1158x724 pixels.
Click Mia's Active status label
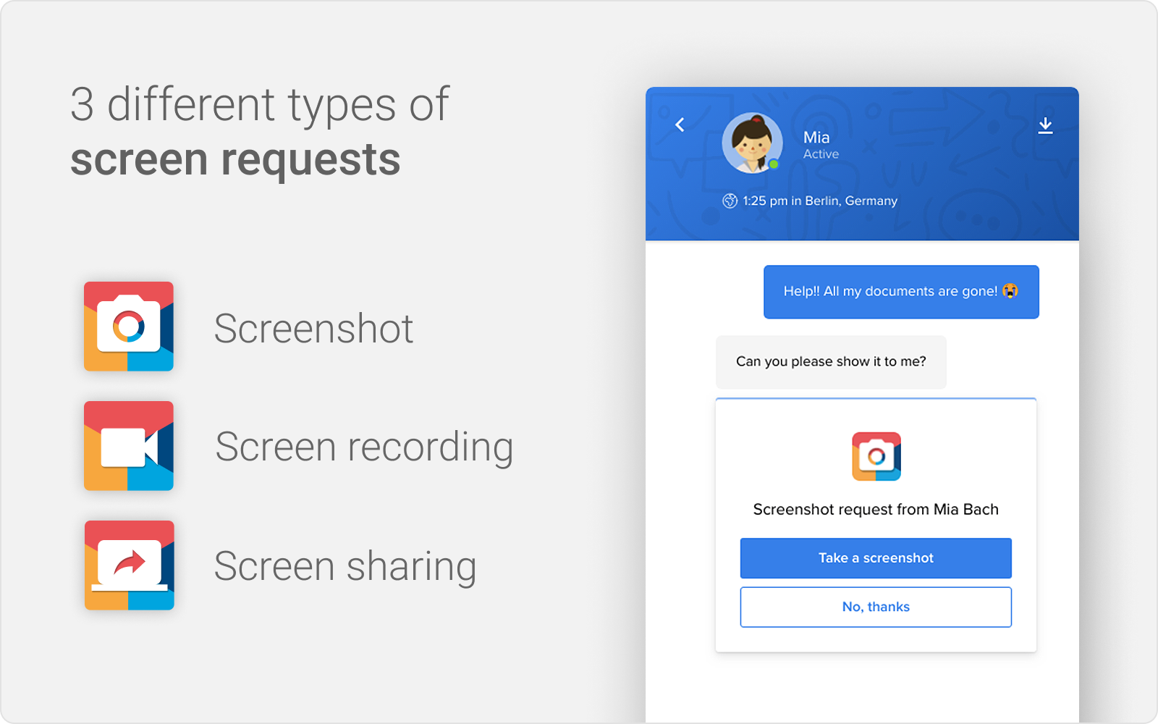[x=821, y=153]
